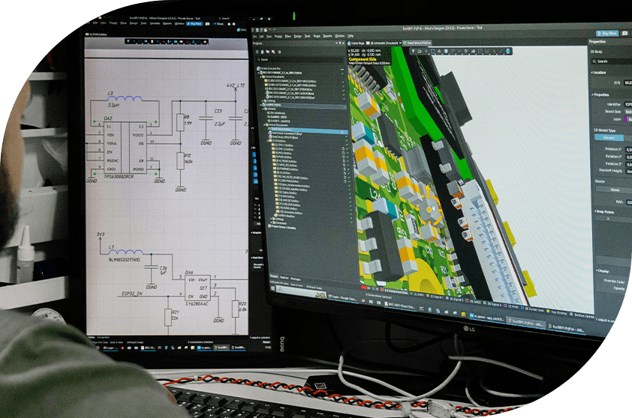Collapse the Location section in Properties
Viewport: 632px width, 418px height.
coord(592,73)
